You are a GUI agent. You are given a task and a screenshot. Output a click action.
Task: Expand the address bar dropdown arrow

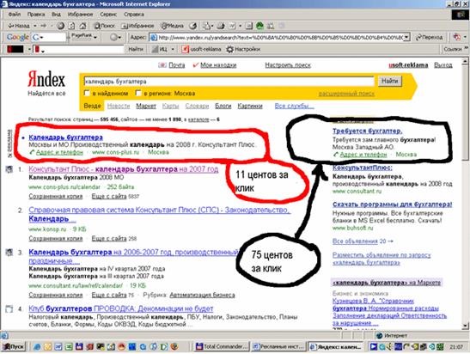click(x=406, y=37)
